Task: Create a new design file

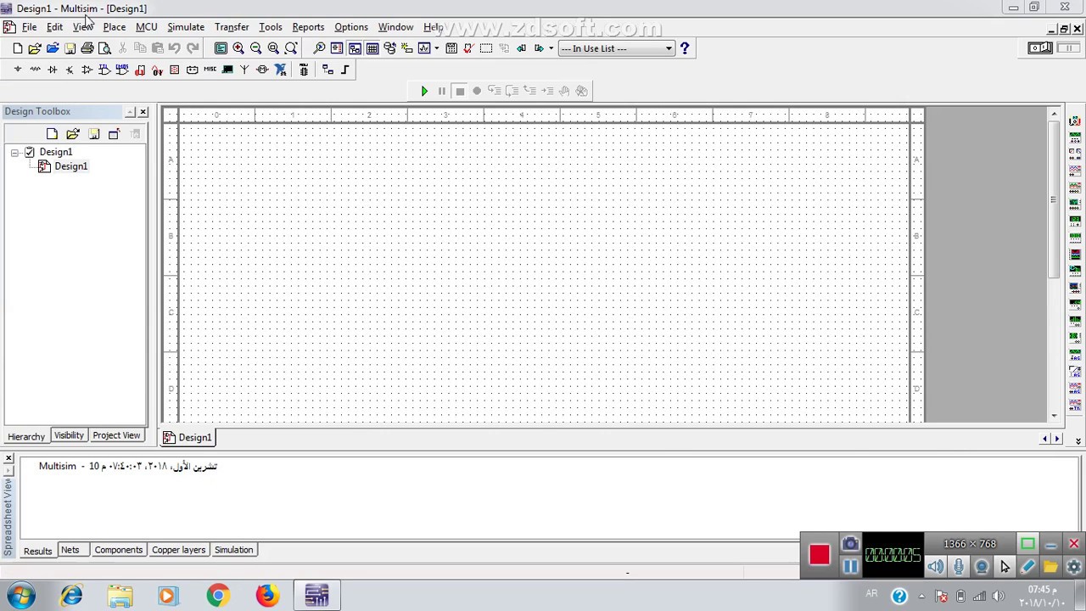Action: point(17,48)
